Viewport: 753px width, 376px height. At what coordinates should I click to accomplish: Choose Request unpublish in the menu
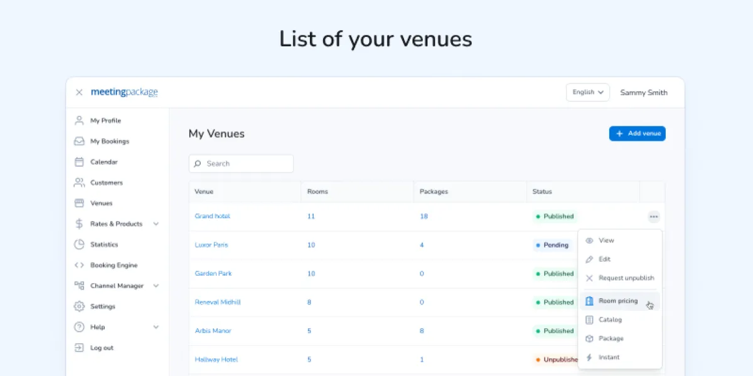pyautogui.click(x=626, y=278)
